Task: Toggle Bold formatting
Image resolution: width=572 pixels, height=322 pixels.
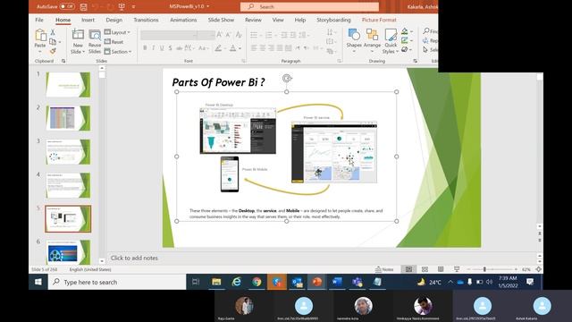Action: click(145, 47)
